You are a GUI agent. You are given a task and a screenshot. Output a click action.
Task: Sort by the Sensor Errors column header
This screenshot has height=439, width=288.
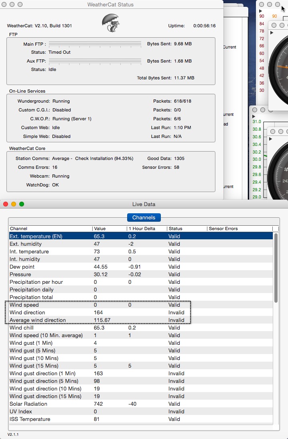tap(240, 229)
